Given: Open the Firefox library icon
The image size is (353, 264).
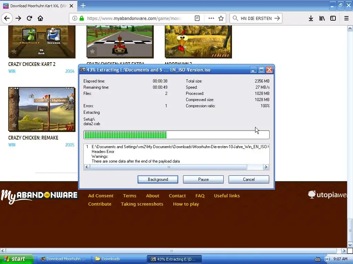Looking at the screenshot, I should pos(322,19).
